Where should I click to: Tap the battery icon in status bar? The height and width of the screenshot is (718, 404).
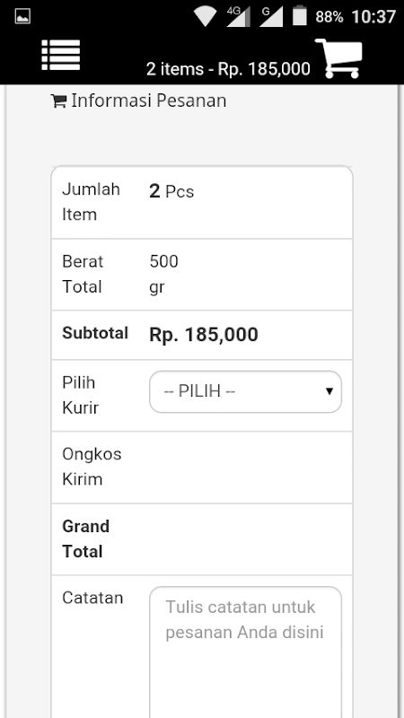pos(300,15)
